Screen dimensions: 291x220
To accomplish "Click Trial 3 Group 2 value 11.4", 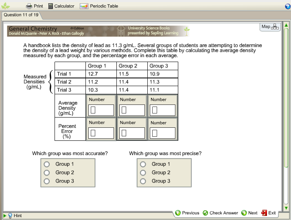I will point(124,90).
